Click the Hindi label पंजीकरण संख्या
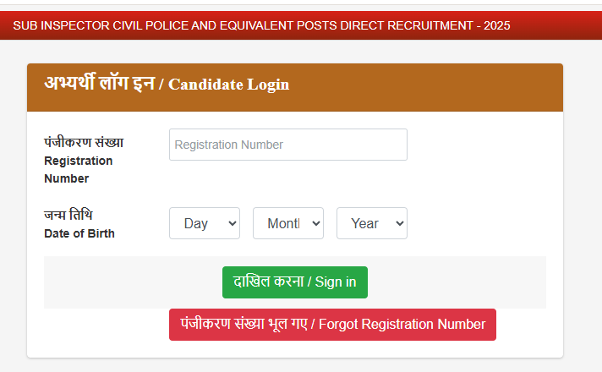Screen dimensions: 602x372 pyautogui.click(x=83, y=142)
